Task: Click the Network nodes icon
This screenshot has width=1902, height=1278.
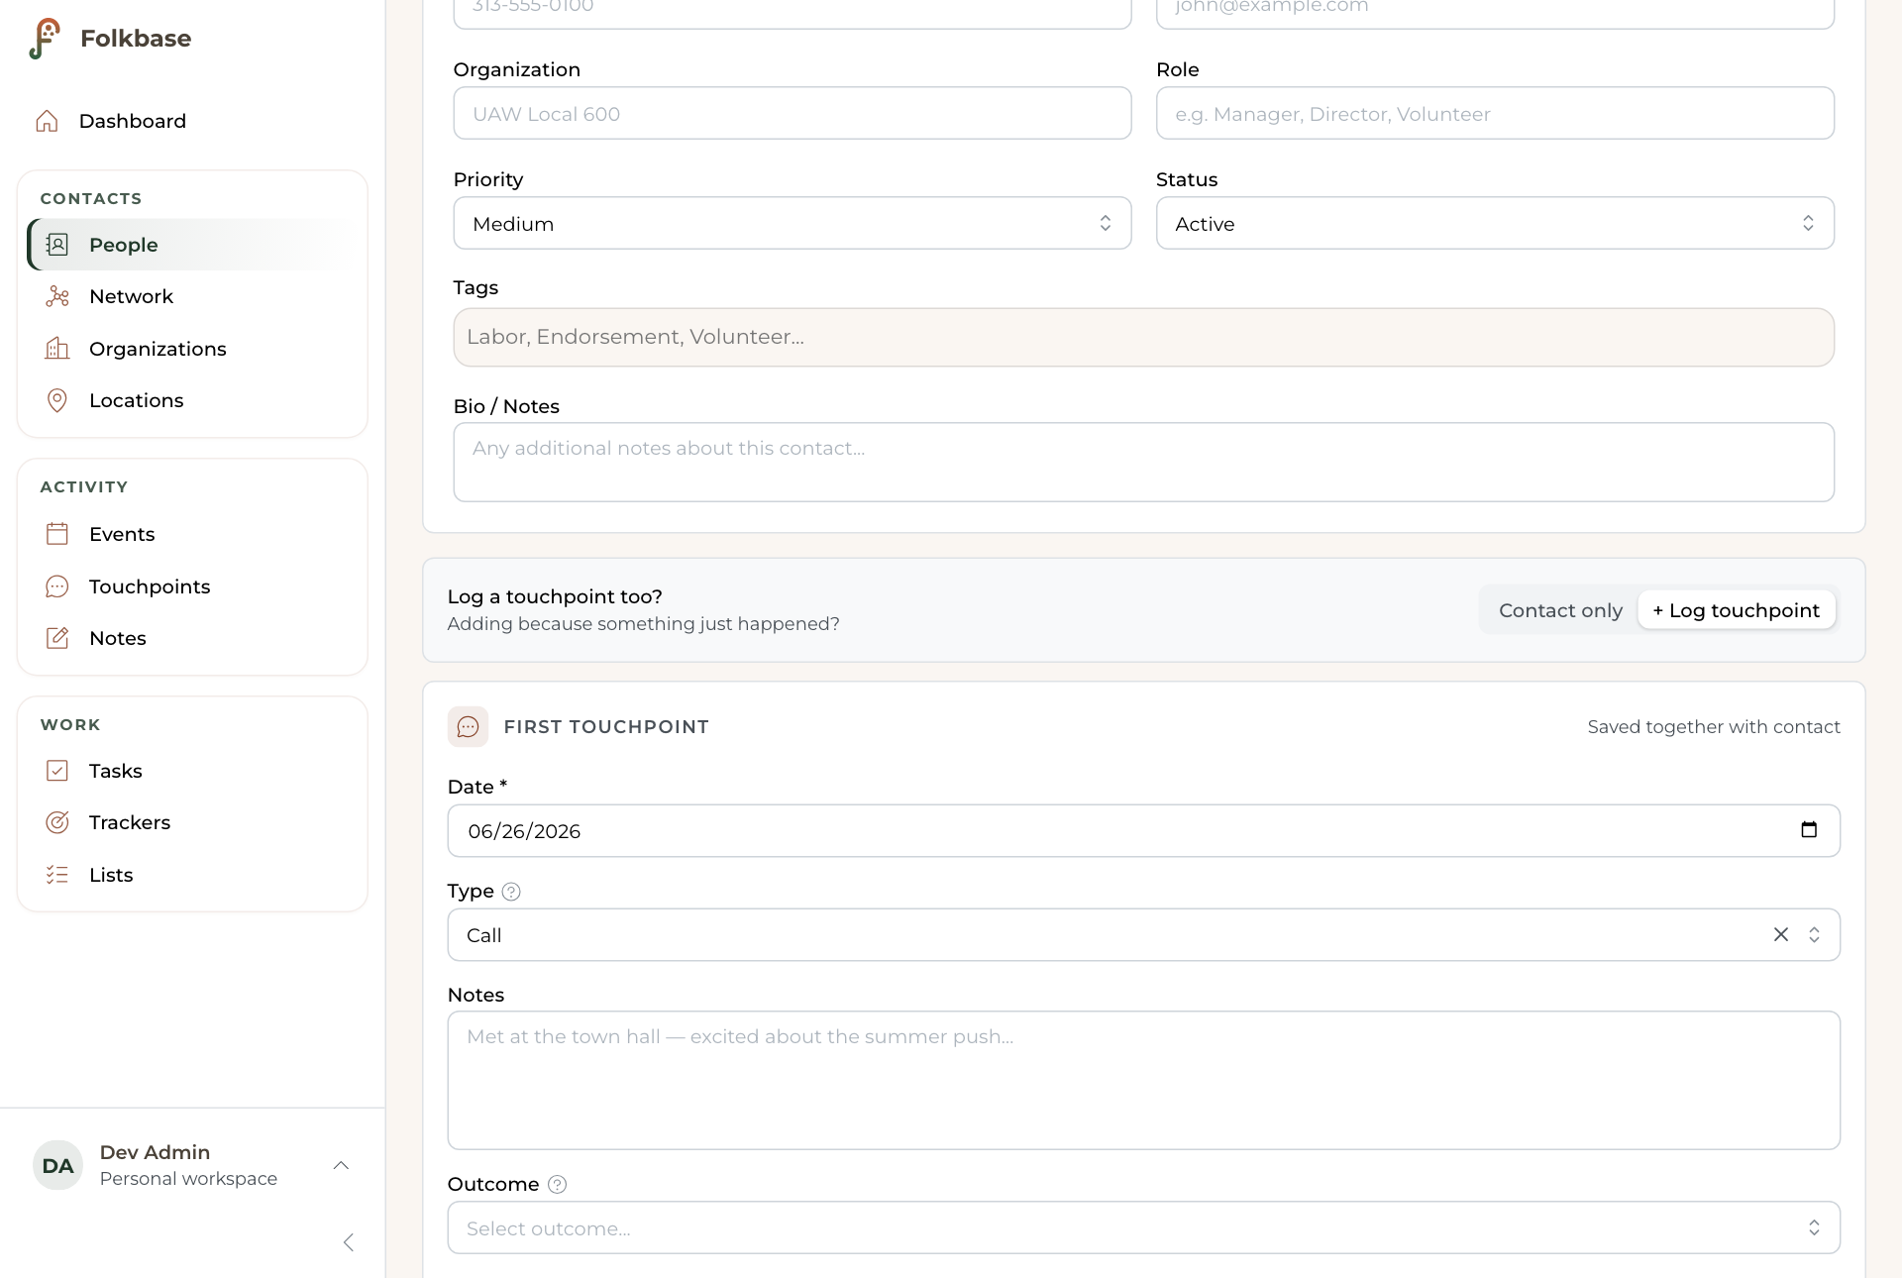Action: (x=57, y=296)
